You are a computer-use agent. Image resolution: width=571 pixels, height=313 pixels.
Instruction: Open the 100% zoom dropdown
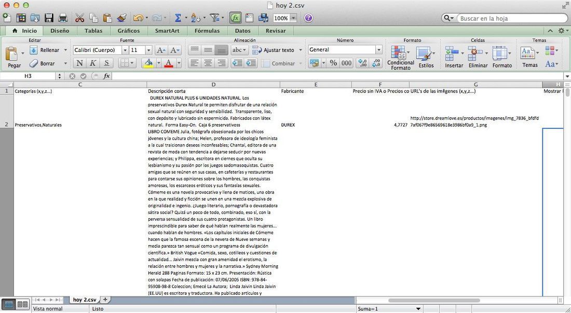coord(293,18)
